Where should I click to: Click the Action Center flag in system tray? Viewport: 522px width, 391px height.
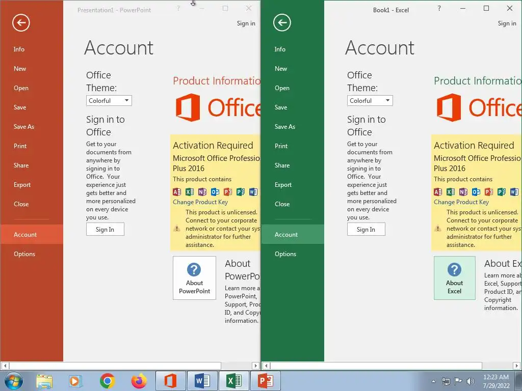[x=458, y=381]
